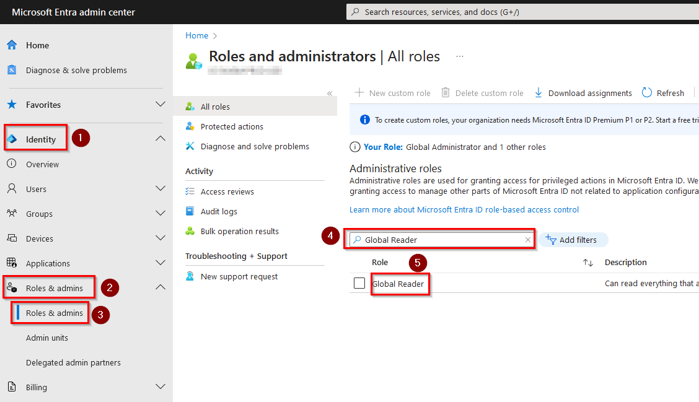Click the Devices icon in sidebar
This screenshot has width=699, height=402.
tap(12, 238)
